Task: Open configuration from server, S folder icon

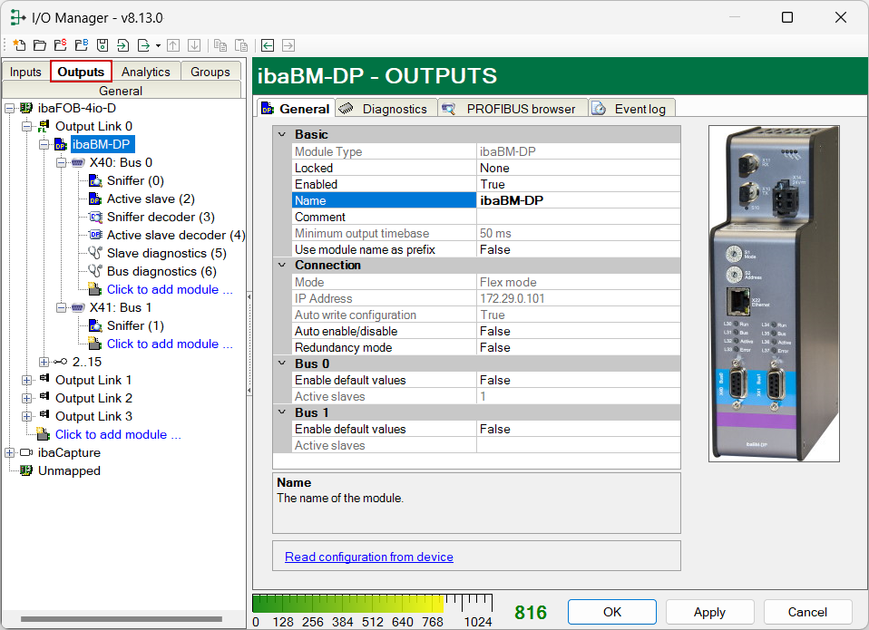Action: [61, 45]
